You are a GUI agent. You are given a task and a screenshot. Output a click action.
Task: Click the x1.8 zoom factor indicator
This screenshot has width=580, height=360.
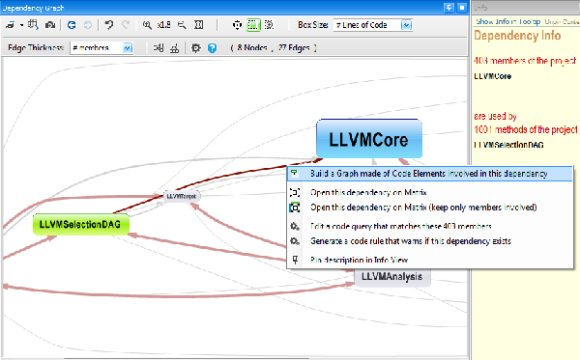(163, 25)
